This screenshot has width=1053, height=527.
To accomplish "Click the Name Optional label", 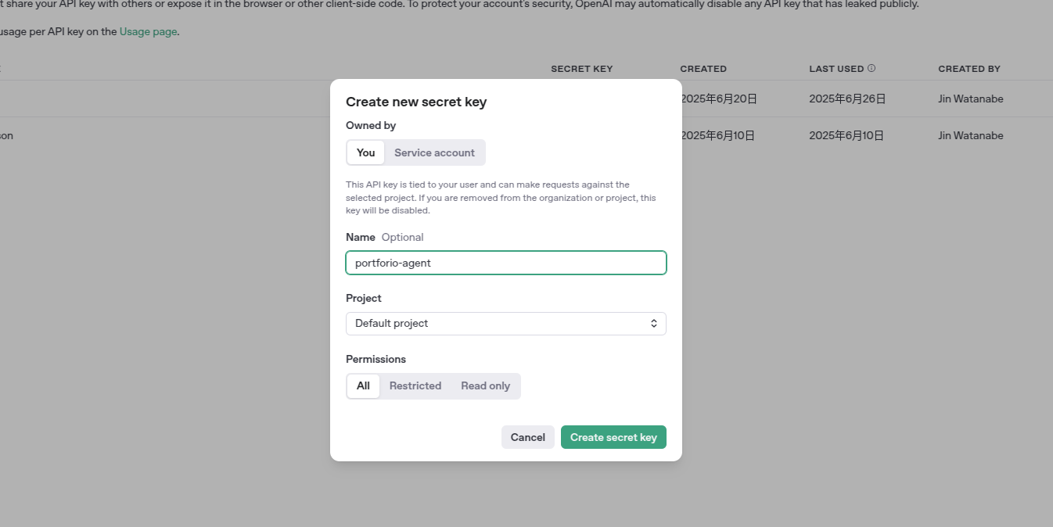I will point(383,237).
